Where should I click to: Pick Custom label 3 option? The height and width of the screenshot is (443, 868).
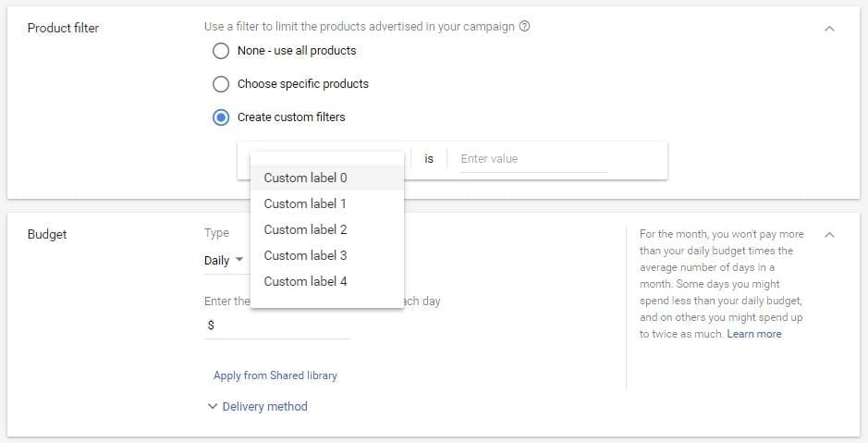tap(306, 255)
